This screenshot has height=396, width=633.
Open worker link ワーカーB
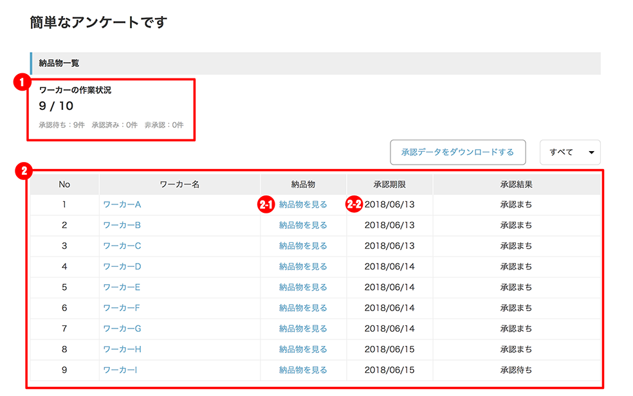point(122,225)
